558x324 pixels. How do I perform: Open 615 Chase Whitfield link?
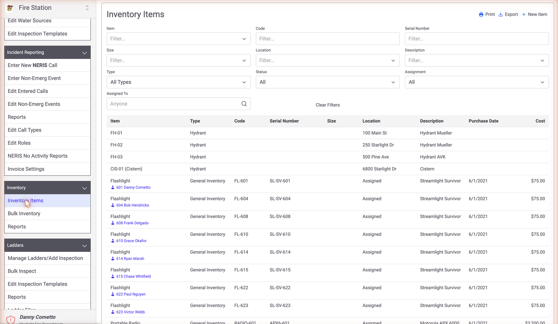coord(134,276)
